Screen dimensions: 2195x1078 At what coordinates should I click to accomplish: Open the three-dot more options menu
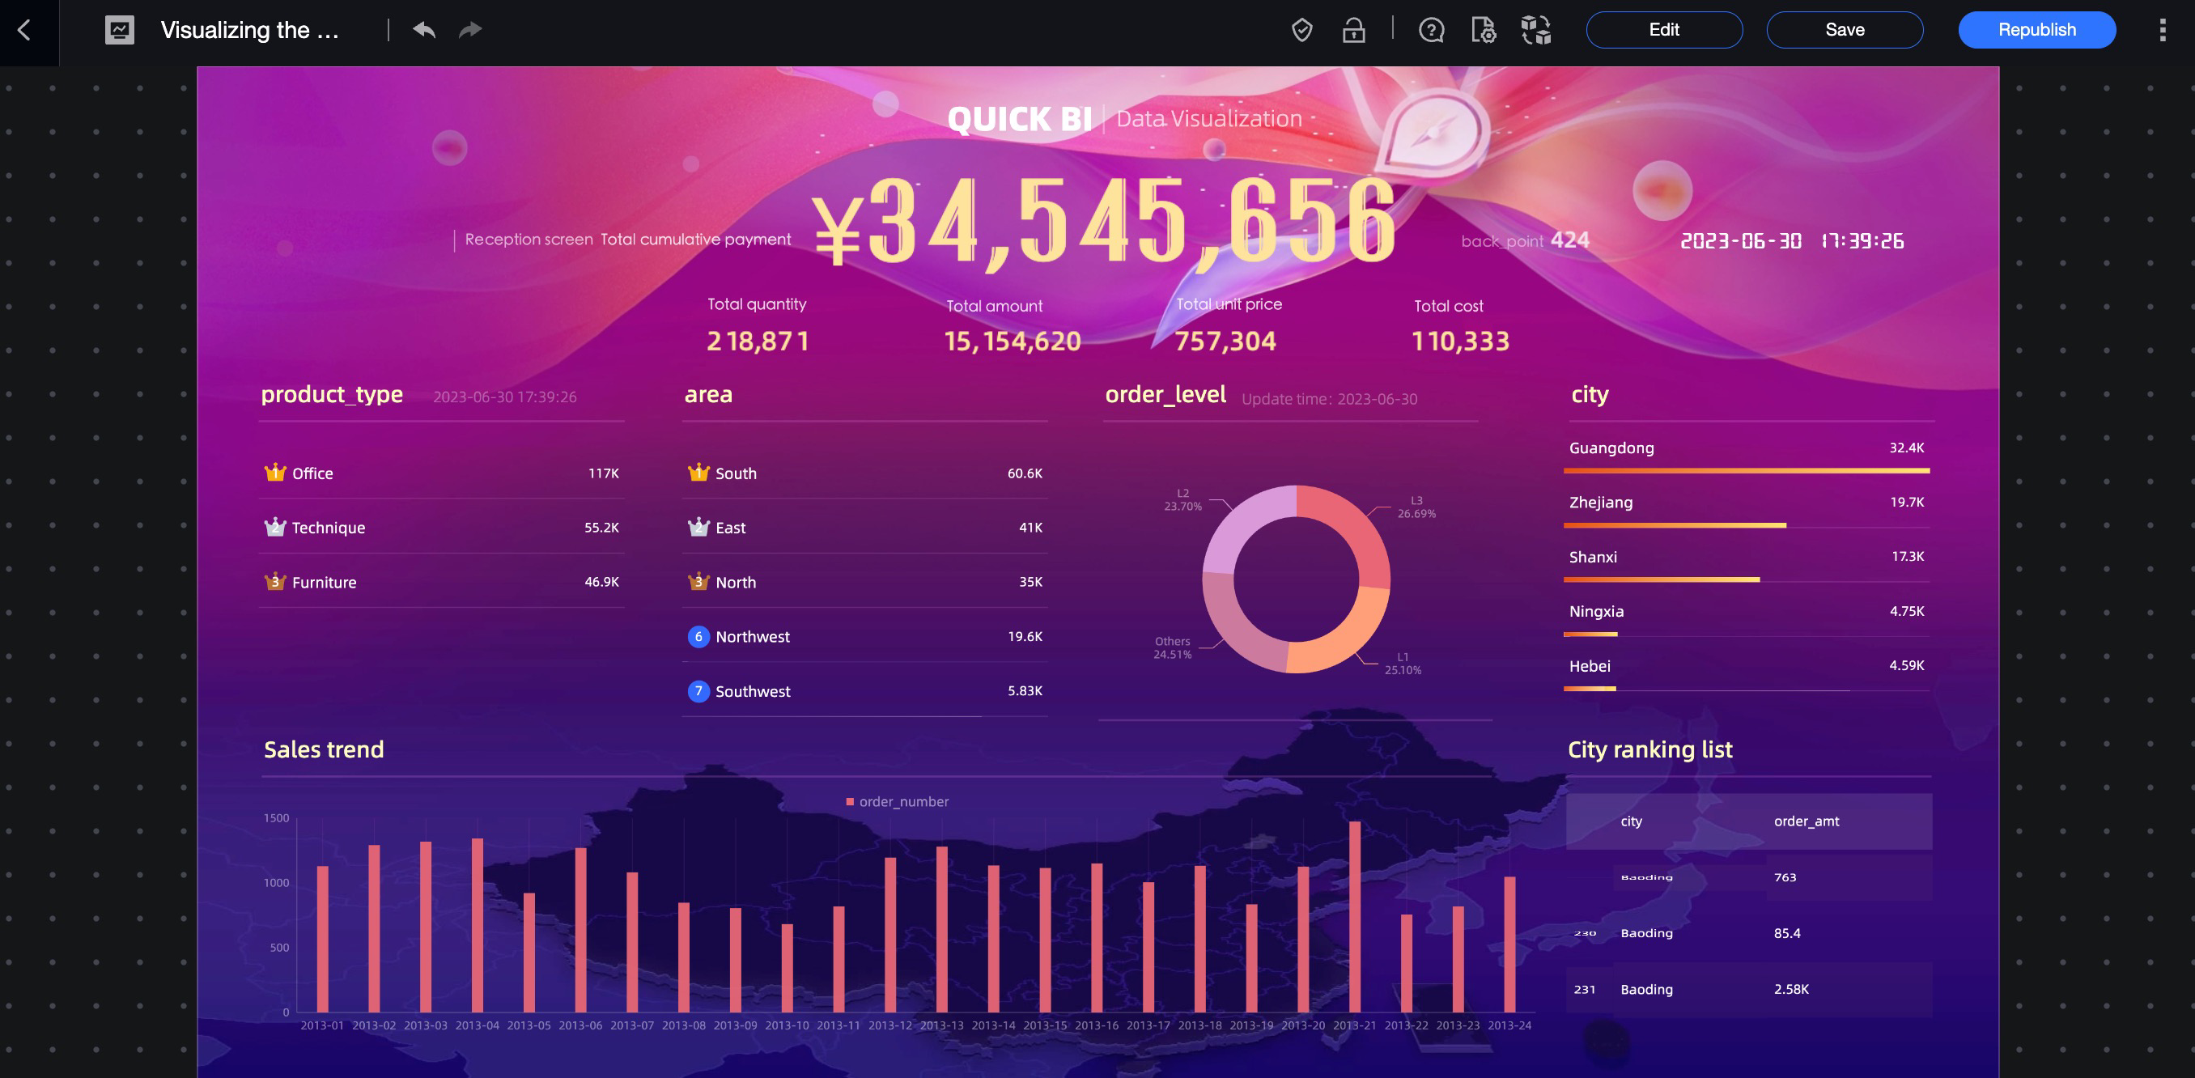(x=2162, y=31)
